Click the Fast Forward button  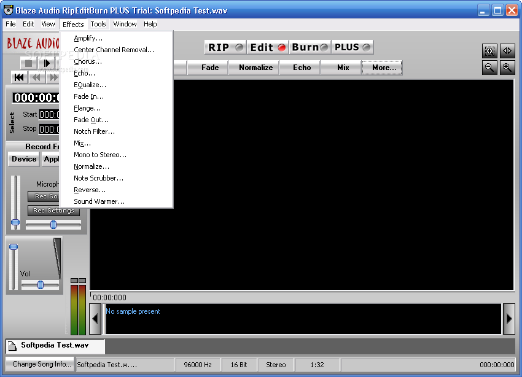53,77
